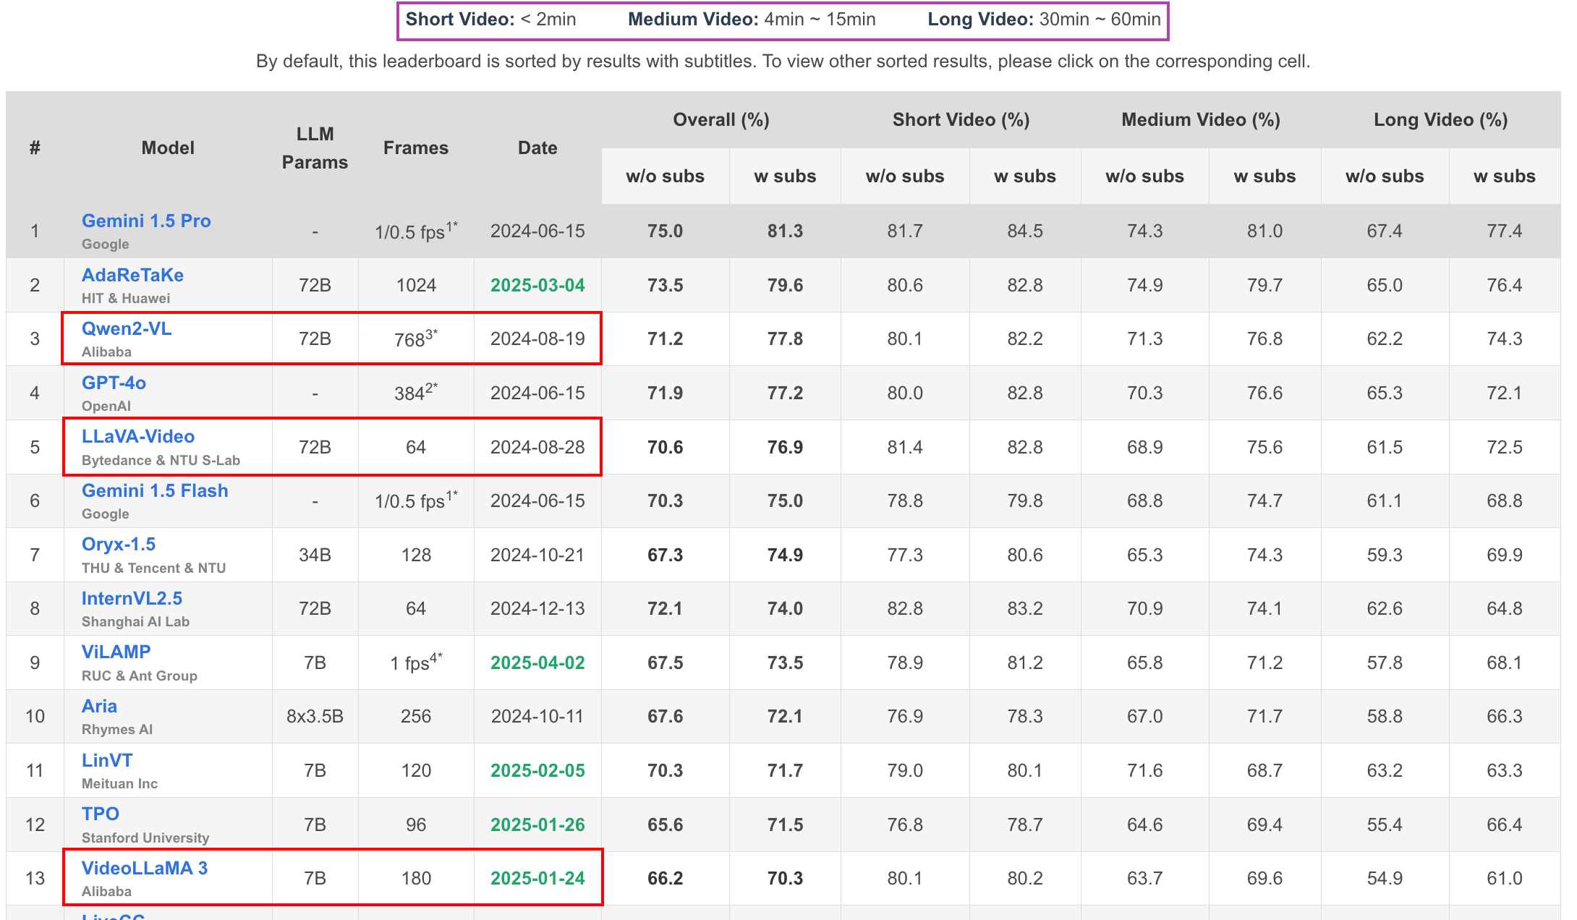Image resolution: width=1577 pixels, height=920 pixels.
Task: Sort by Overall w/o subs column
Action: click(x=665, y=176)
